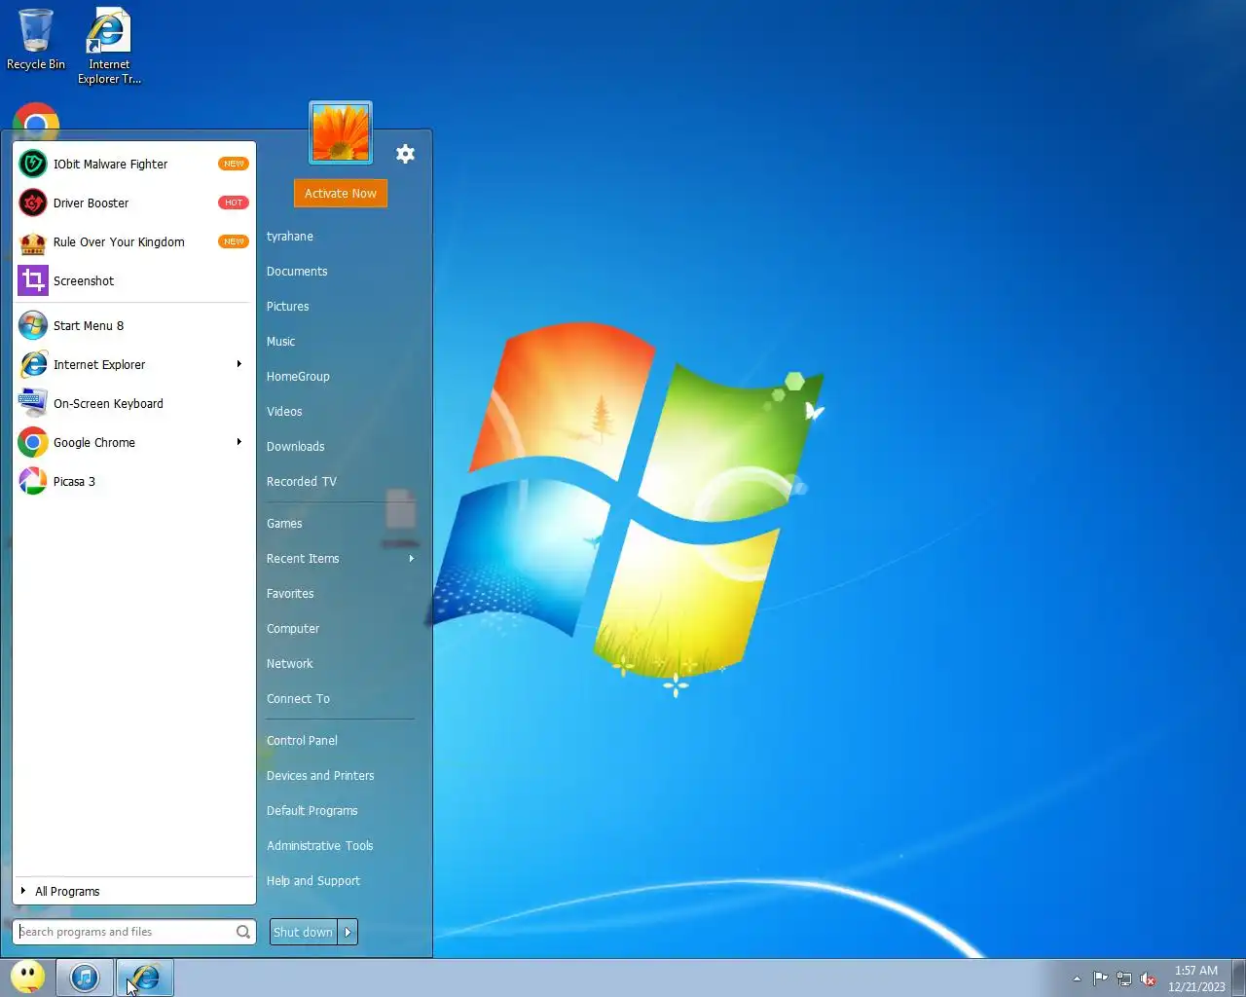Click the smiley face start button
This screenshot has width=1246, height=997.
[27, 978]
